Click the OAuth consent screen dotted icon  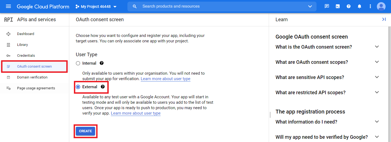(8, 67)
